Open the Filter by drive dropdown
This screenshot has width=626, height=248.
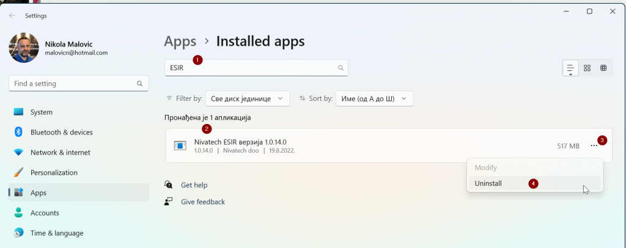[x=248, y=98]
